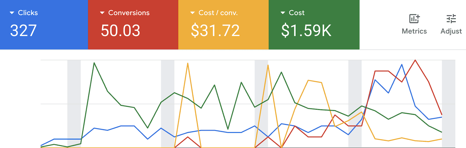Click the Cost / conv. label text

(218, 13)
